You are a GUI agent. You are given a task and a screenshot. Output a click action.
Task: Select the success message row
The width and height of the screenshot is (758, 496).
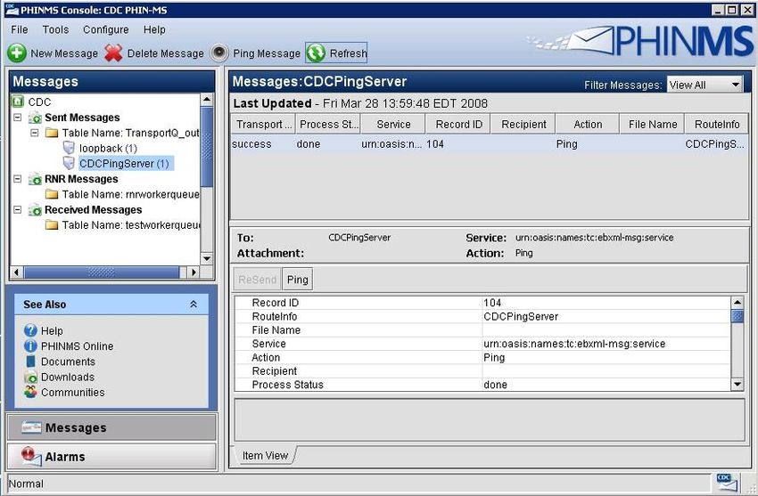[490, 143]
